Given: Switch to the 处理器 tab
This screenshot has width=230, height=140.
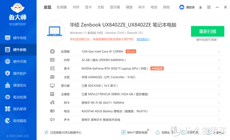Looking at the screenshot, I should coord(62,7).
